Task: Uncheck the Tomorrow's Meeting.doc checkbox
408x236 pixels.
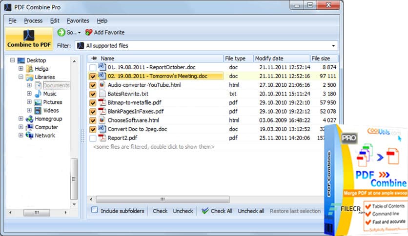Action: [93, 77]
